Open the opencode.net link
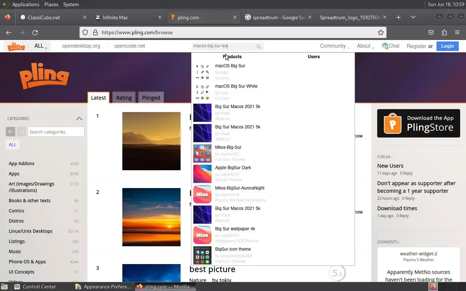This screenshot has width=466, height=291. 129,46
